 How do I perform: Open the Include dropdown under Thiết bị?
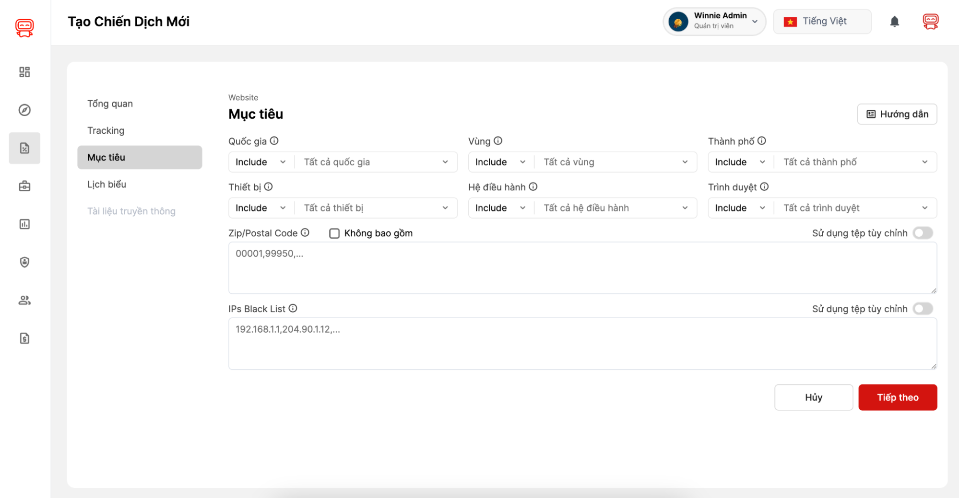click(260, 208)
